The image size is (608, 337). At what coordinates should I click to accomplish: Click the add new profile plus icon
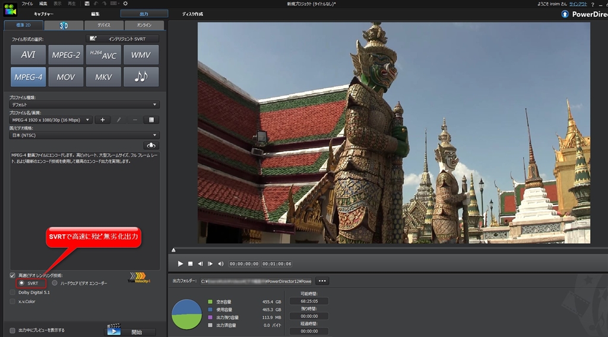pyautogui.click(x=102, y=119)
